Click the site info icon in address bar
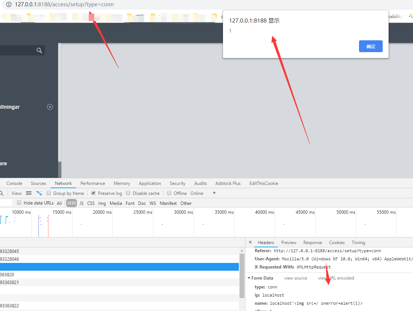Viewport: 413px width, 311px height. pyautogui.click(x=9, y=4)
